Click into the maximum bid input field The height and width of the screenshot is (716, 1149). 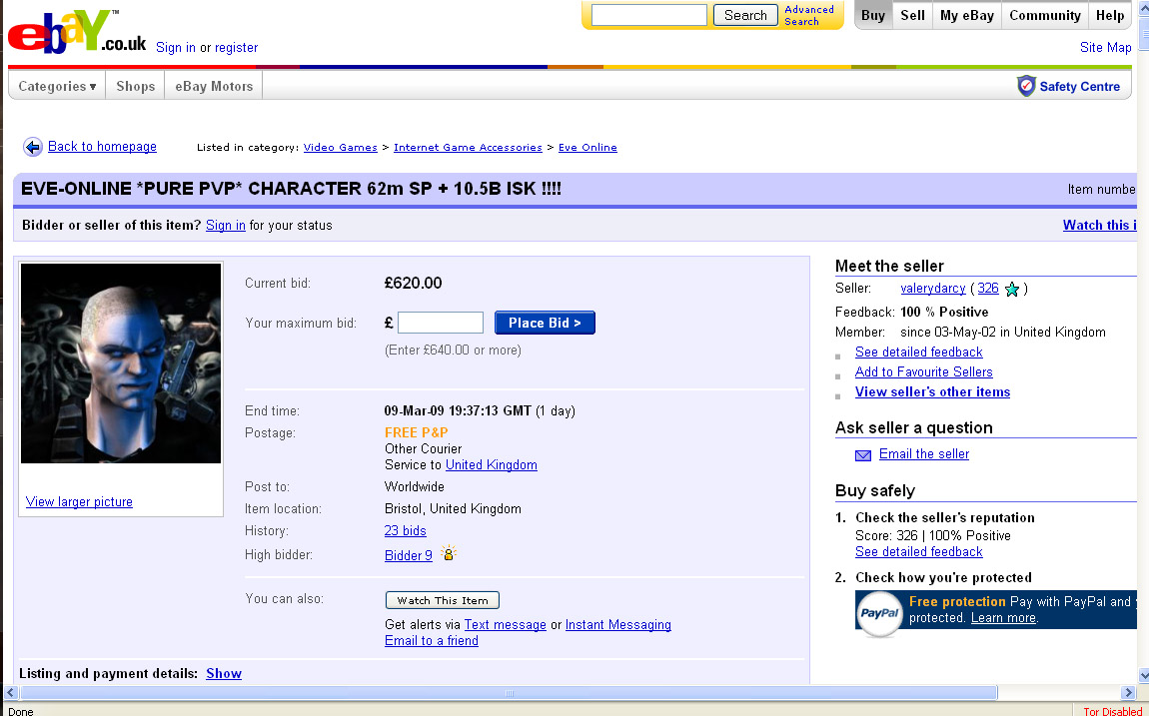click(441, 323)
